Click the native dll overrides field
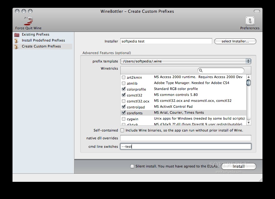 point(186,138)
